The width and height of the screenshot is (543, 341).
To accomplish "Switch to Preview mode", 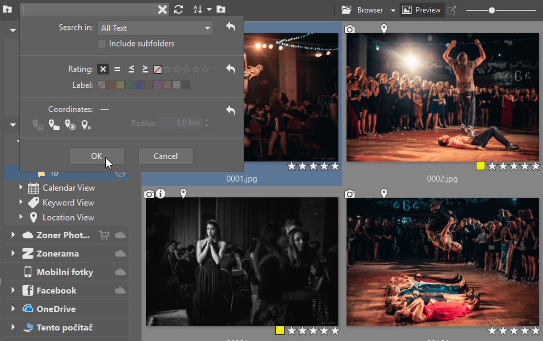I will point(421,10).
